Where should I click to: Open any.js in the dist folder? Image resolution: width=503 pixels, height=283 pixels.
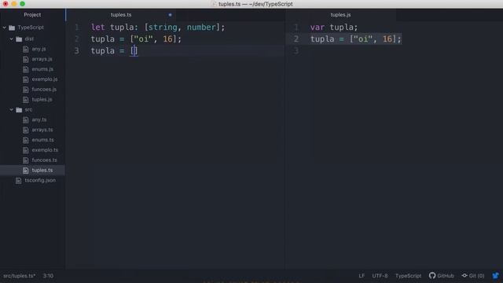tap(39, 49)
